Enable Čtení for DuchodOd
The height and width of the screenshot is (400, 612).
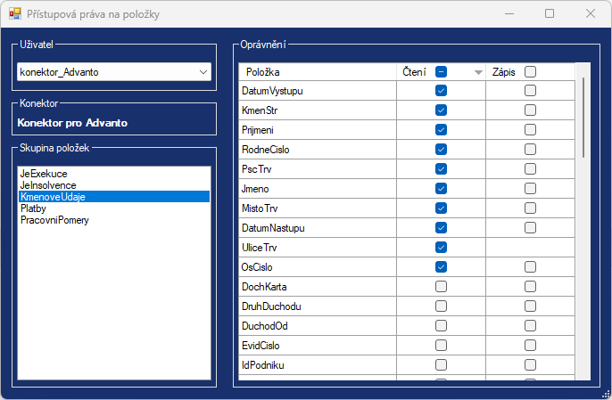pyautogui.click(x=441, y=326)
